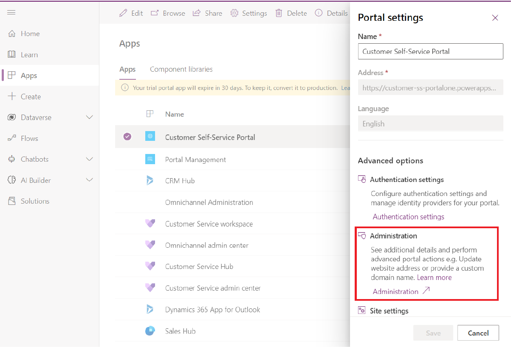Click the Flows connector icon in sidebar
The image size is (511, 347).
12,138
